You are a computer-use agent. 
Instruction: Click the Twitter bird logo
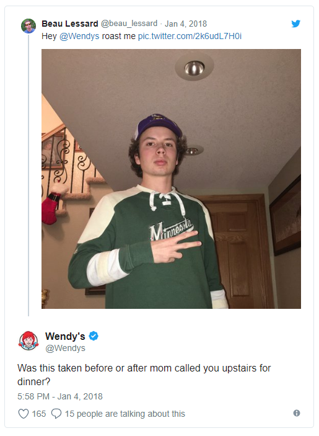[x=295, y=24]
